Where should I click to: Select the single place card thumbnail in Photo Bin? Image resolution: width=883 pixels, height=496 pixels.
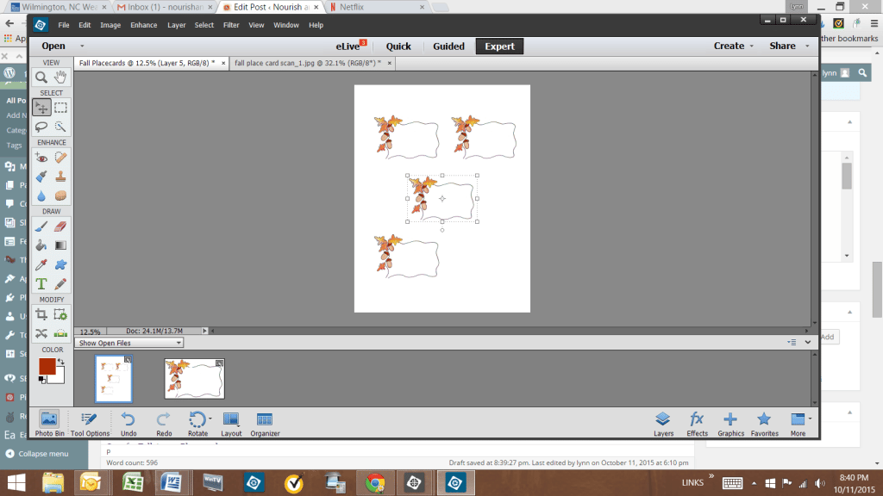pos(194,379)
